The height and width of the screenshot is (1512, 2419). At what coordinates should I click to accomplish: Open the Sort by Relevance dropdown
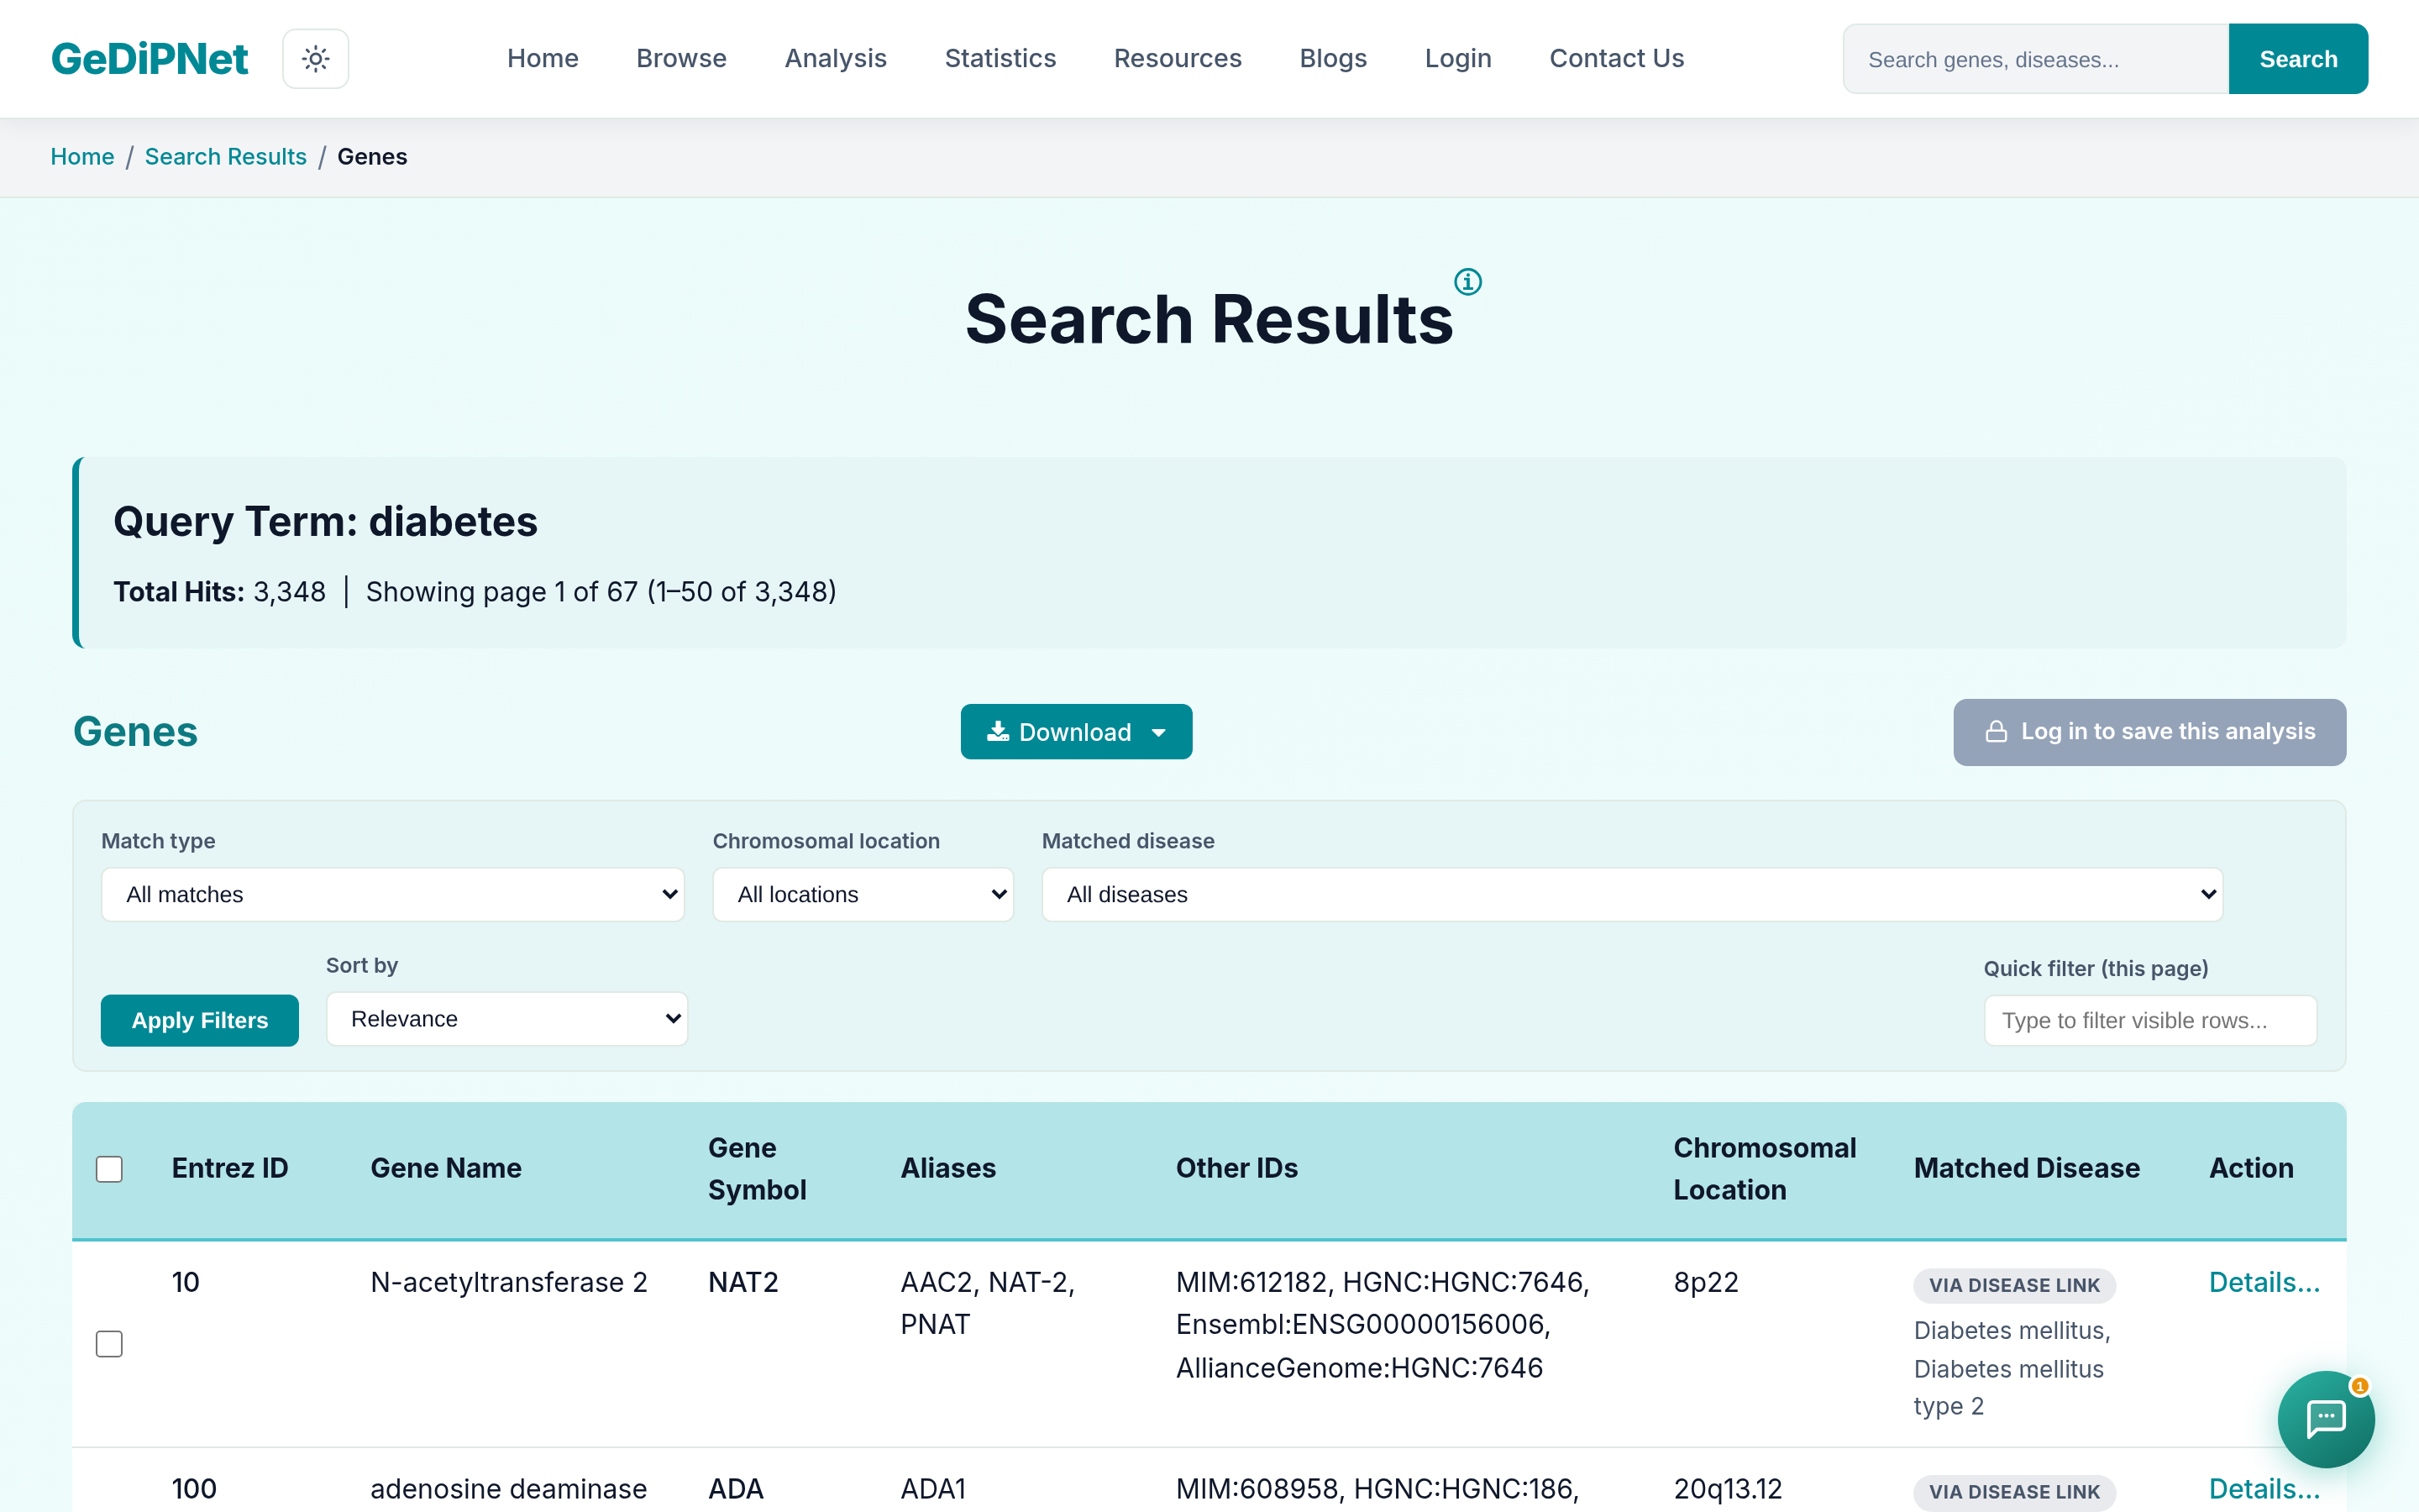pyautogui.click(x=506, y=1018)
